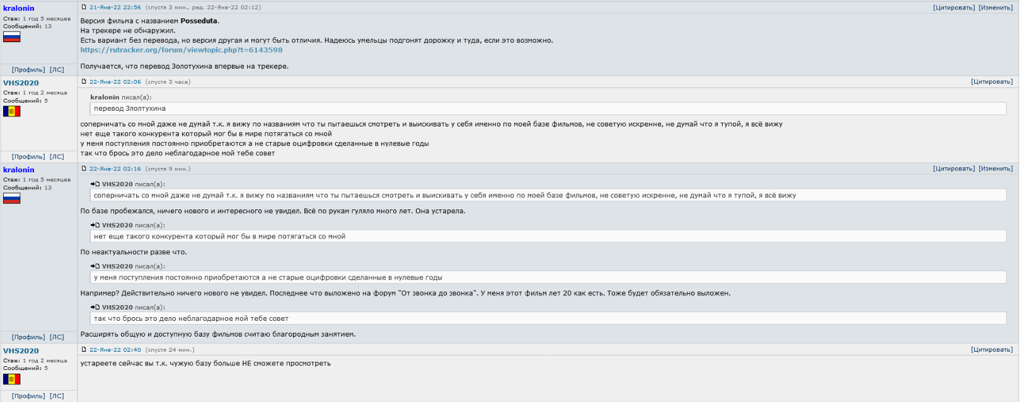Open the kralonin username on the first post
Image resolution: width=1022 pixels, height=402 pixels.
pyautogui.click(x=19, y=8)
